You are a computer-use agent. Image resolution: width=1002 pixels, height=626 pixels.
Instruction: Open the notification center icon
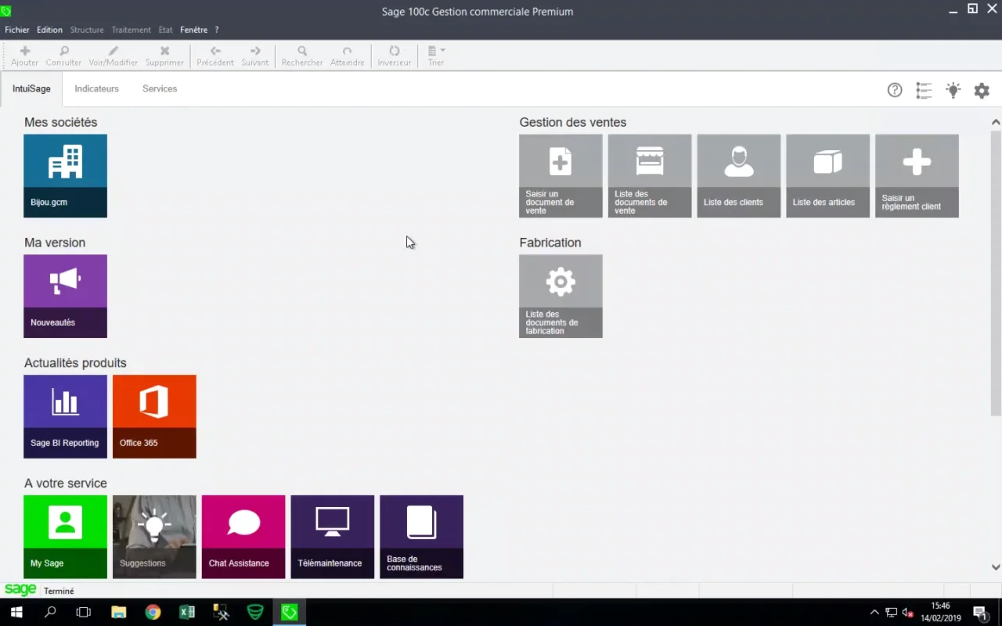tap(980, 612)
